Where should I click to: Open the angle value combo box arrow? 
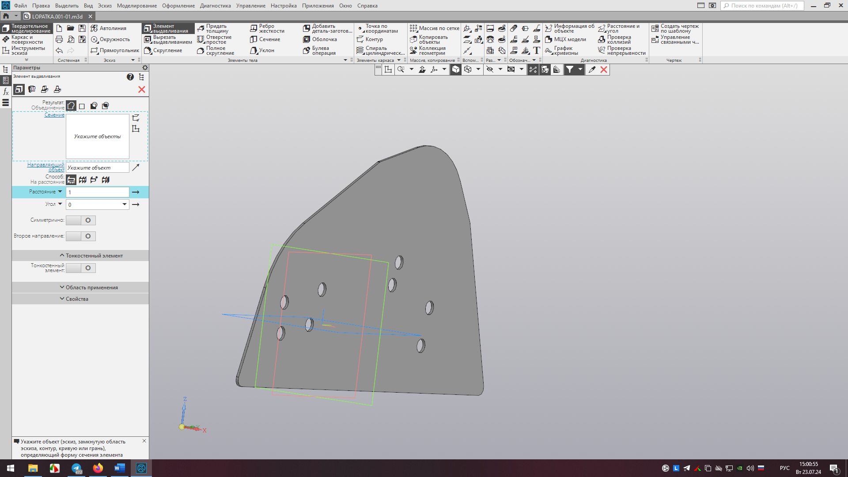point(125,204)
